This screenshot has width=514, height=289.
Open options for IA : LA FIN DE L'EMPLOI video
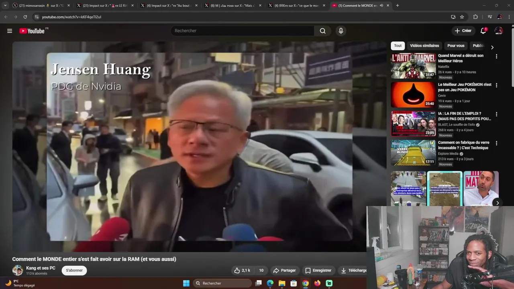[496, 114]
